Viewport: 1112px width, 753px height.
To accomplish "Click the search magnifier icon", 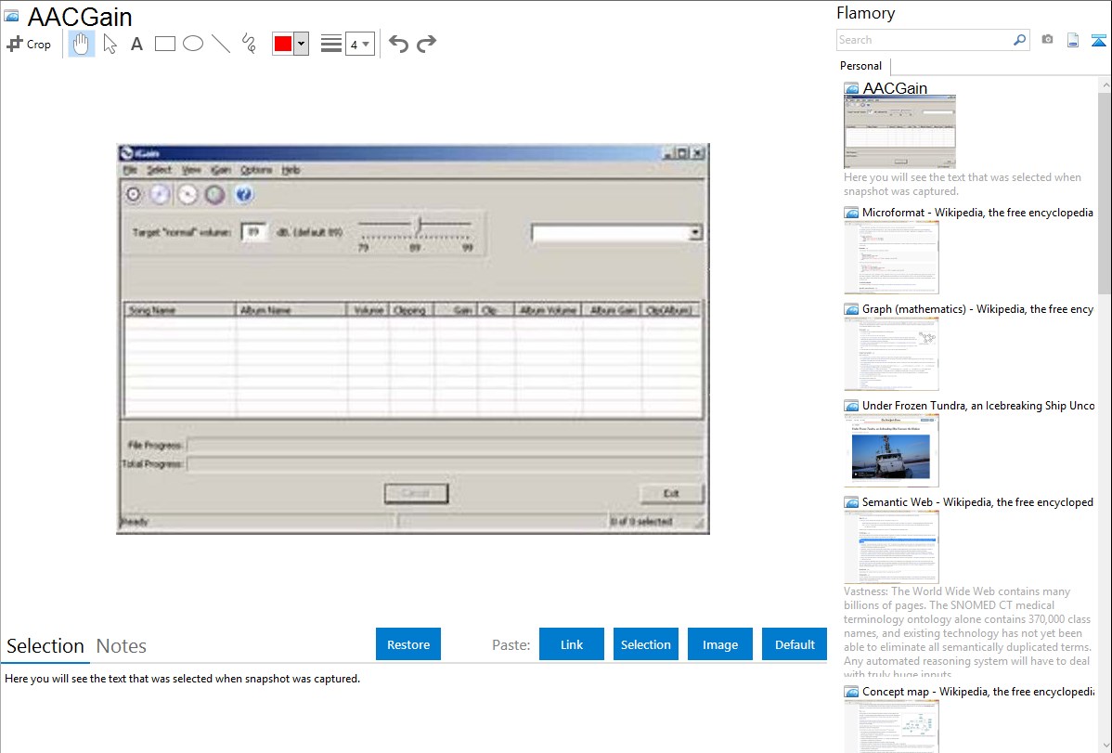I will click(1020, 40).
